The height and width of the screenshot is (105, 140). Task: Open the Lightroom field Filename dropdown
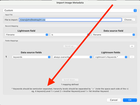coord(27,35)
